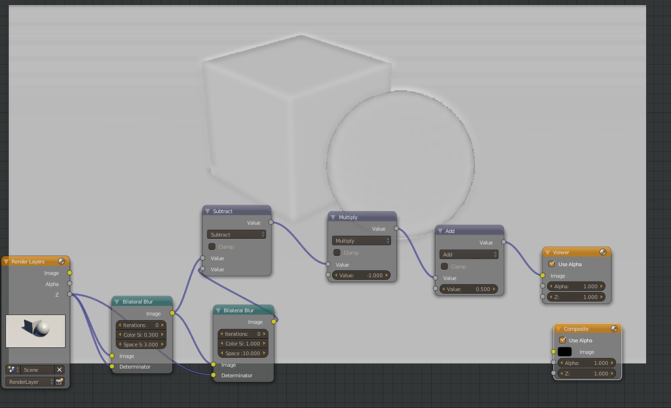Collapse the right Bilateral Blur node
This screenshot has height=408, width=671.
click(218, 310)
